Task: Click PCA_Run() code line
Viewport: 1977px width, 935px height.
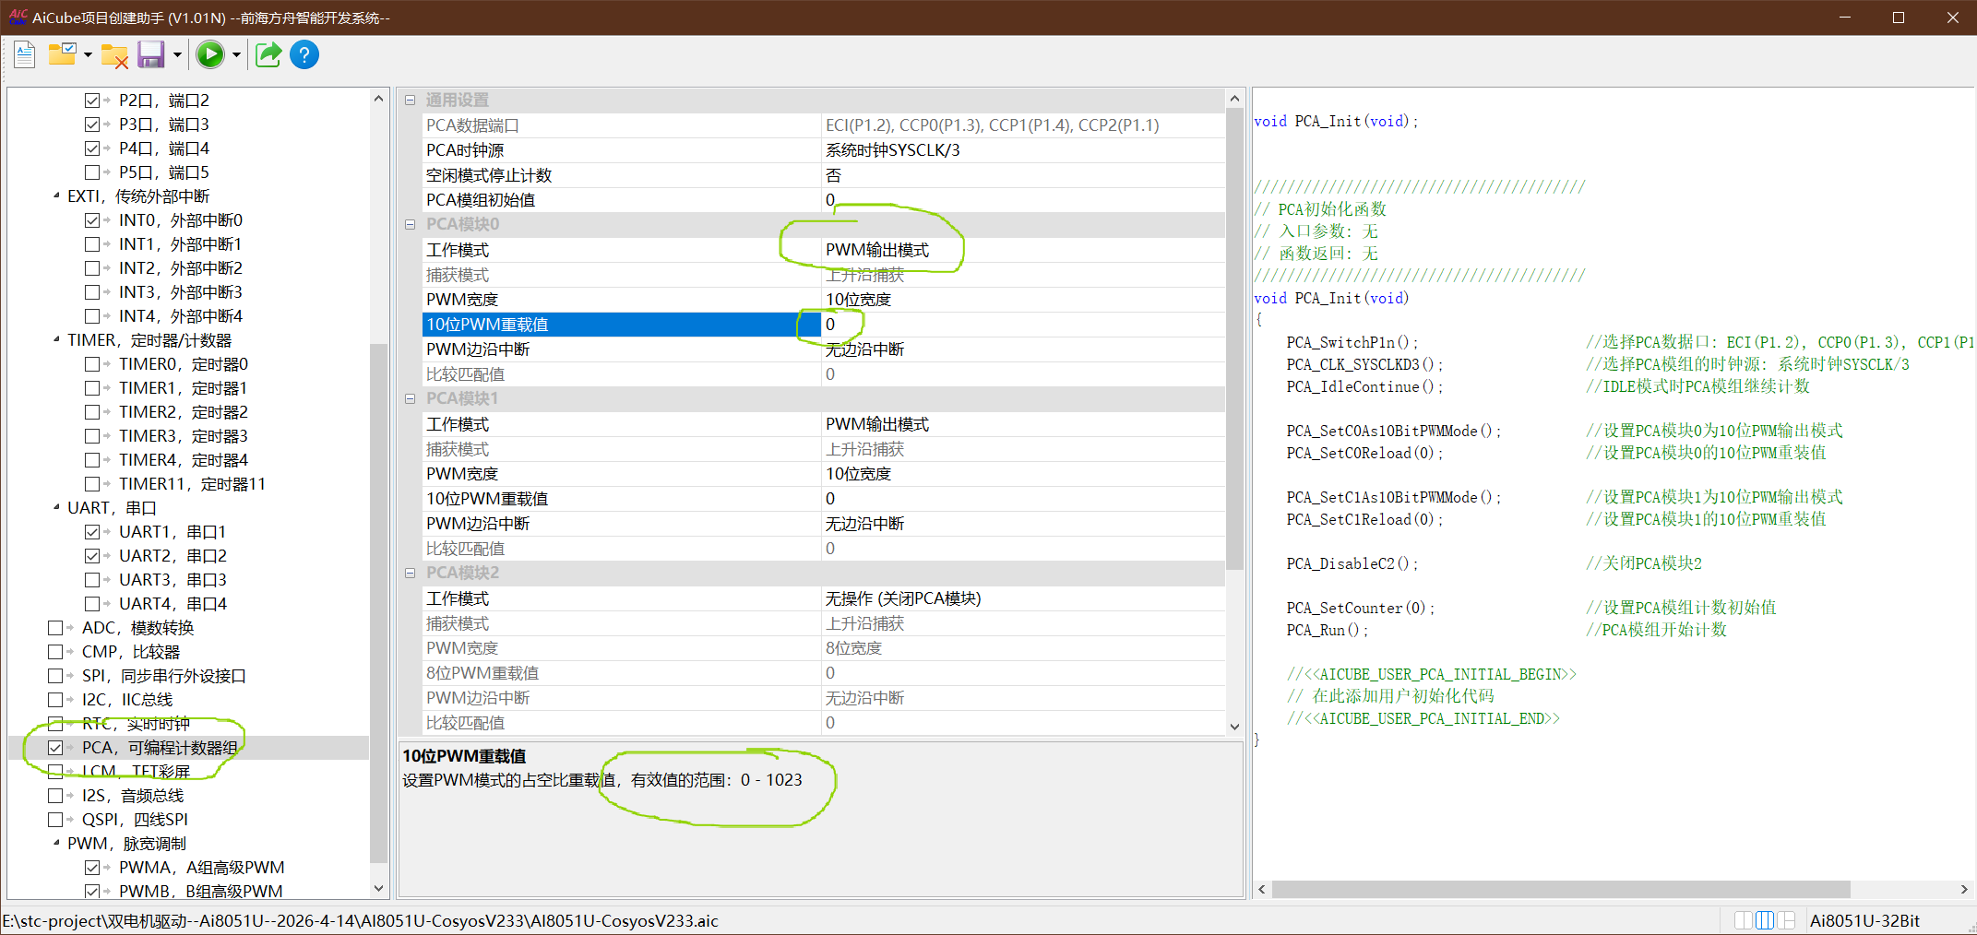Action: coord(1328,630)
